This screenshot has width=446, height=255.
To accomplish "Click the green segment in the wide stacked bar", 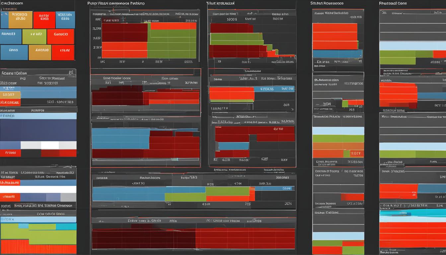I will (x=227, y=191).
